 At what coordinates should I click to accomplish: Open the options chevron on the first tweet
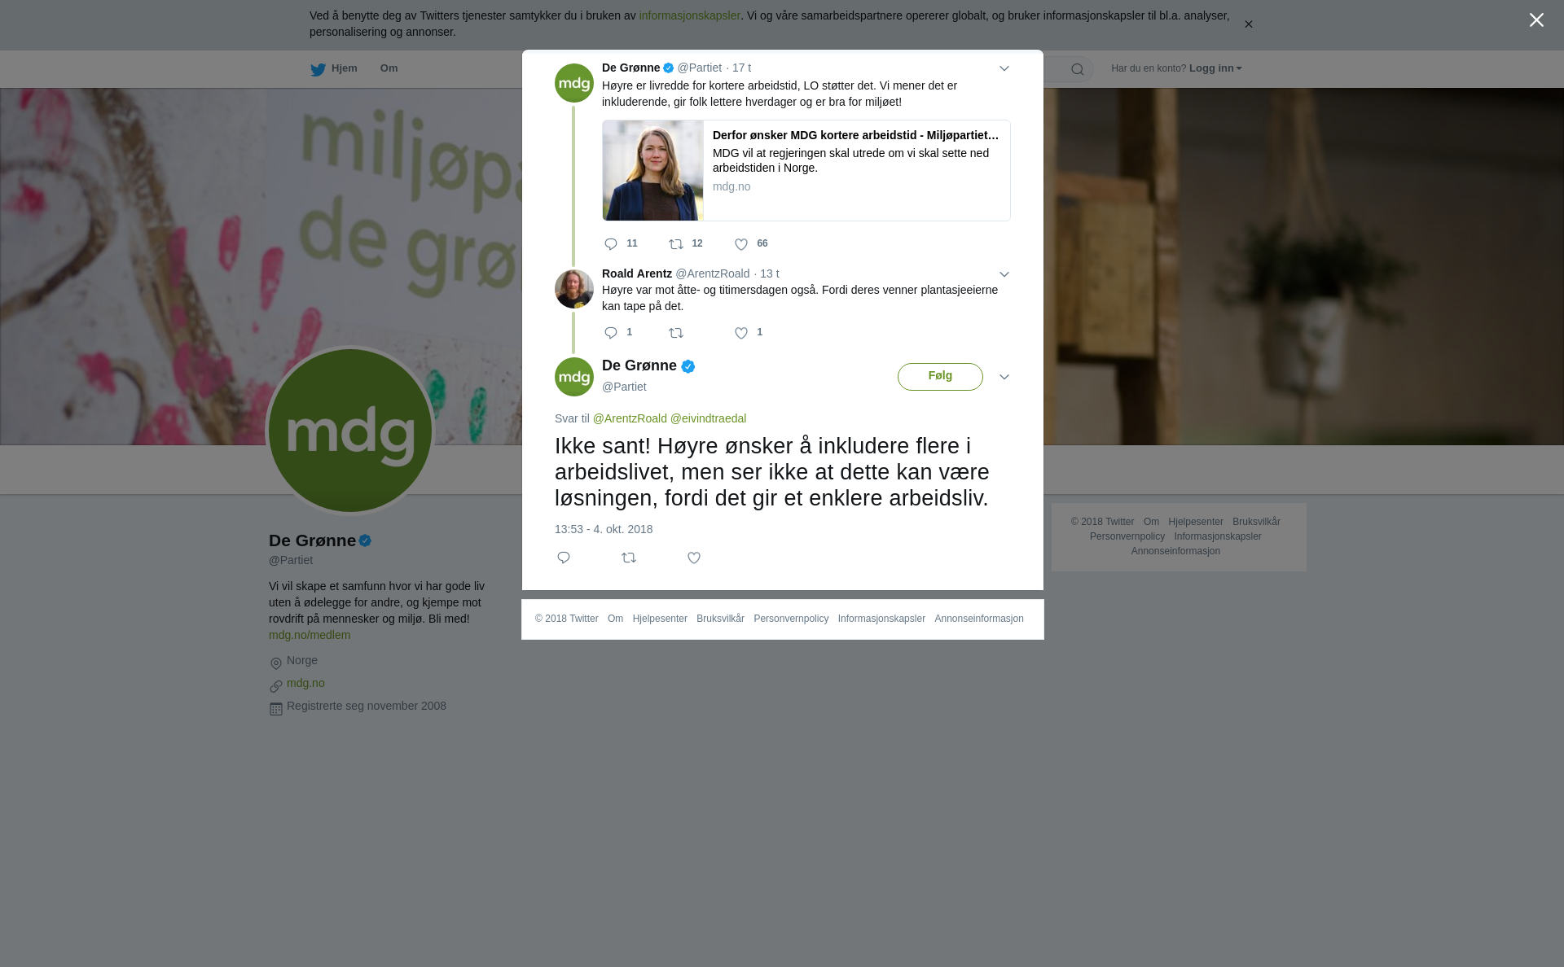tap(1004, 68)
